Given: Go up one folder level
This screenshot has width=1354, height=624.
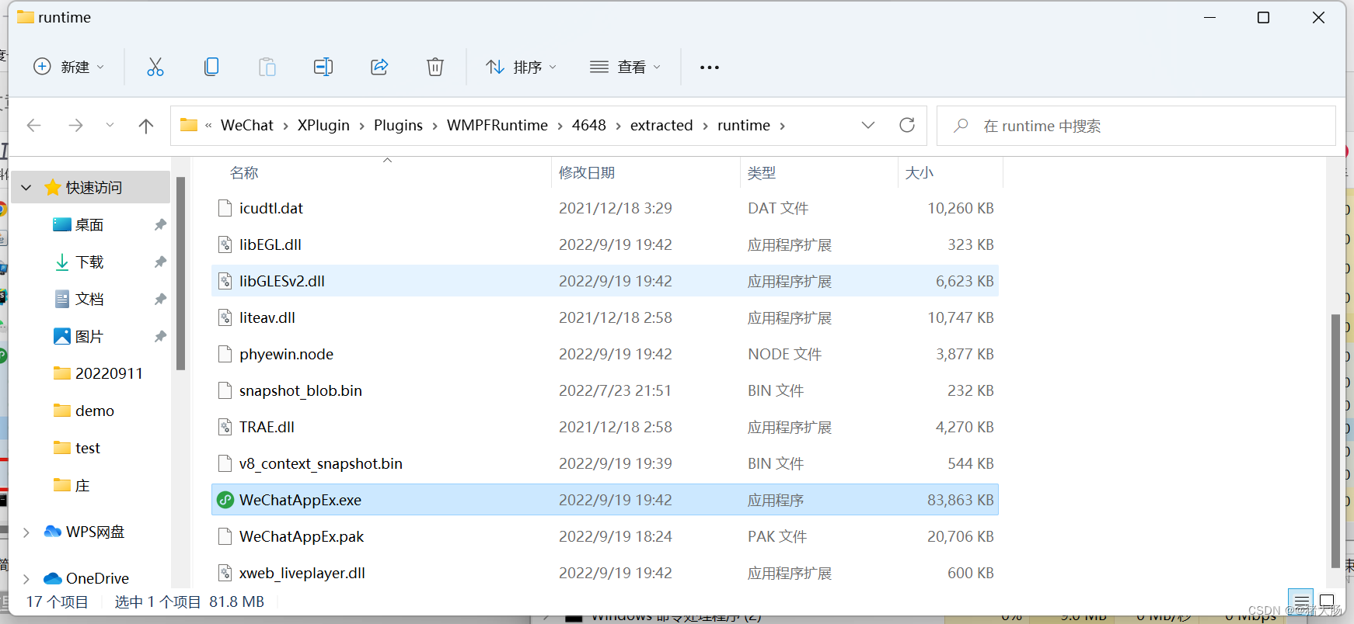Looking at the screenshot, I should click(x=145, y=126).
